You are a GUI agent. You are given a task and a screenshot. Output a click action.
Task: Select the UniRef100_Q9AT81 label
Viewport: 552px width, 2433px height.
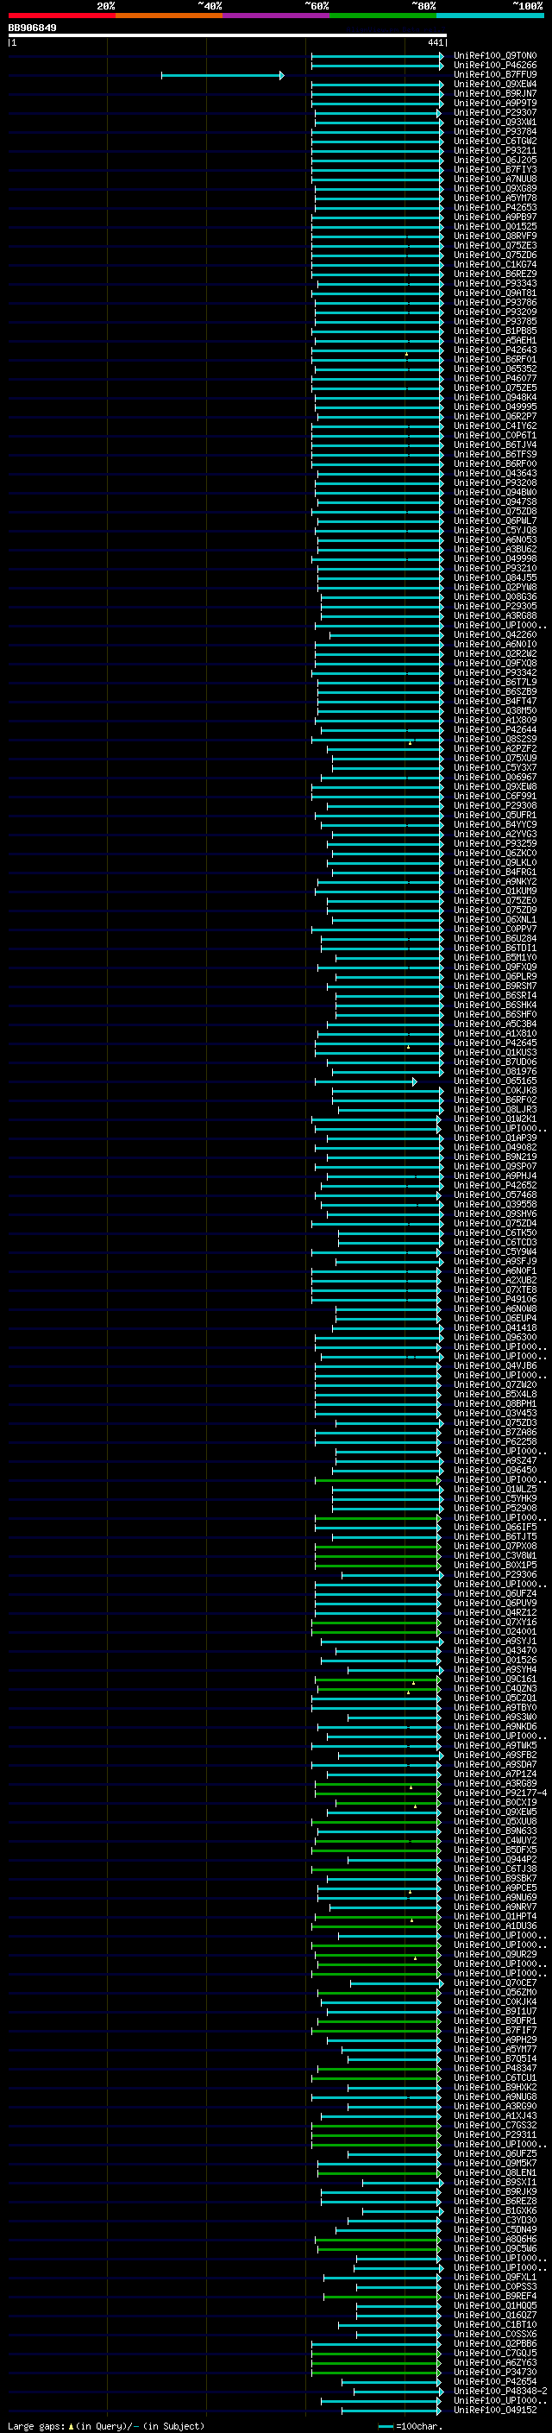point(495,293)
